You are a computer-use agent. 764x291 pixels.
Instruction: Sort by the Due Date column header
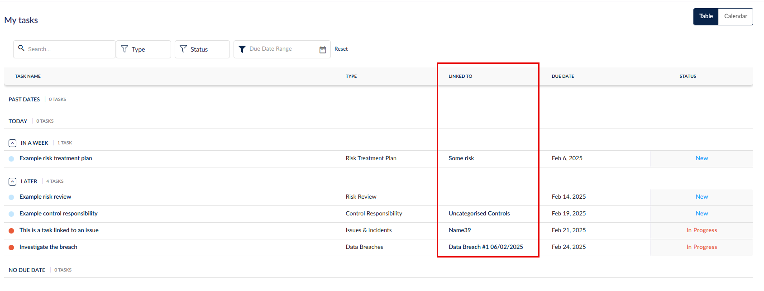click(x=563, y=76)
